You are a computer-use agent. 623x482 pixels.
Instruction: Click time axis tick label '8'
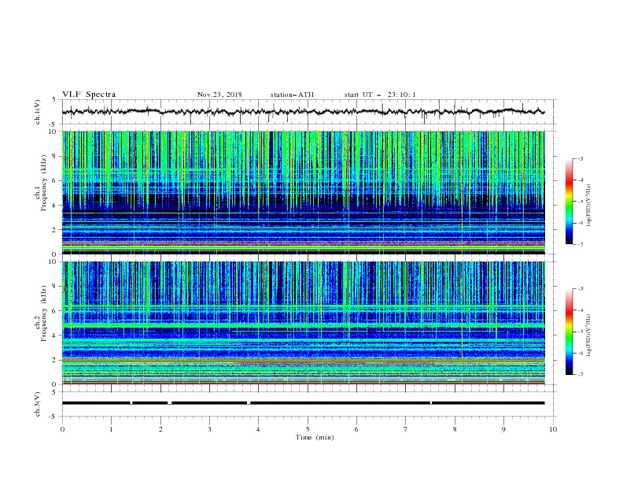(x=455, y=429)
